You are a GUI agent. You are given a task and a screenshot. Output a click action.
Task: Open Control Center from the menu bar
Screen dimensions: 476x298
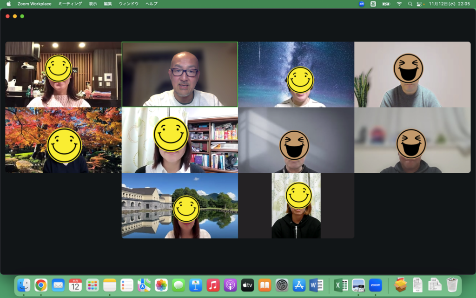point(419,4)
